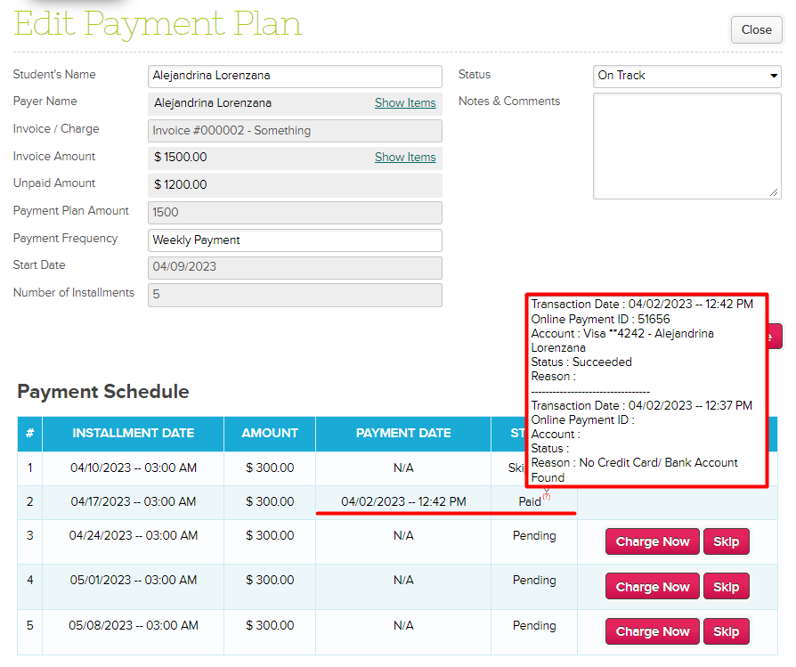
Task: Skip installment 3 dated 04/24/2023
Action: coord(726,541)
